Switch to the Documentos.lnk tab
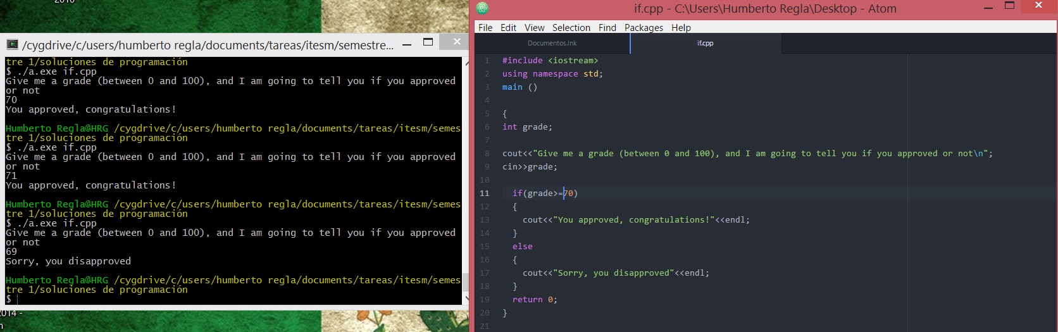The height and width of the screenshot is (332, 1058). 552,43
